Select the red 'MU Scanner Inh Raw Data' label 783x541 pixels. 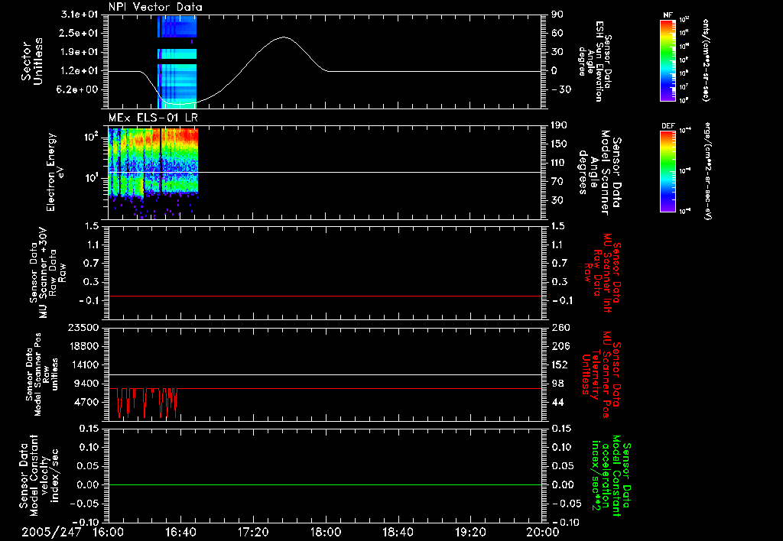tap(603, 273)
